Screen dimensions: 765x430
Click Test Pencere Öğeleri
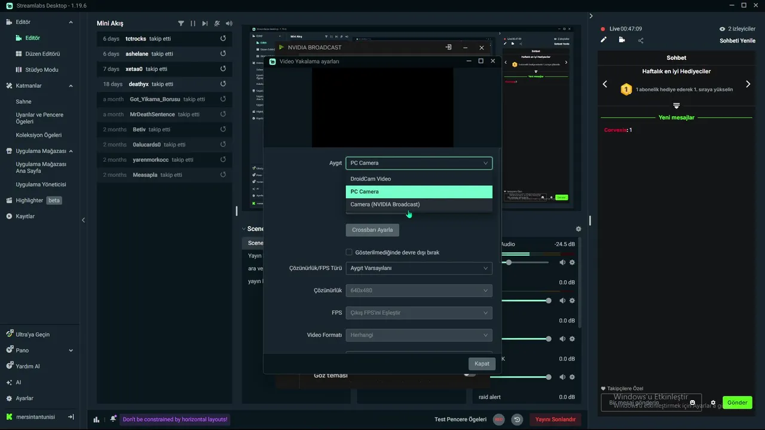click(x=460, y=419)
